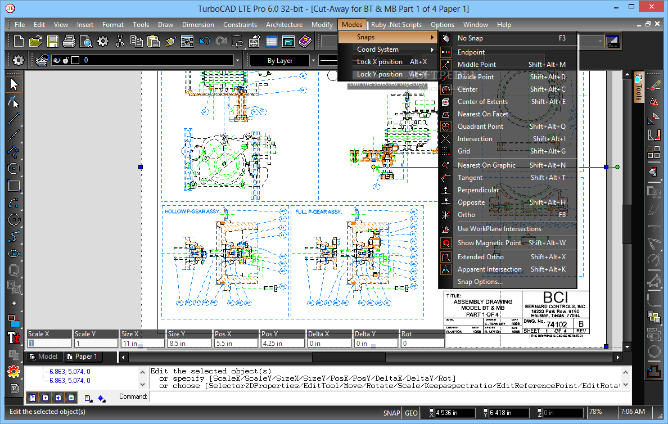Expand the layer 0 dropdown arrow
The height and width of the screenshot is (424, 668).
click(x=238, y=61)
